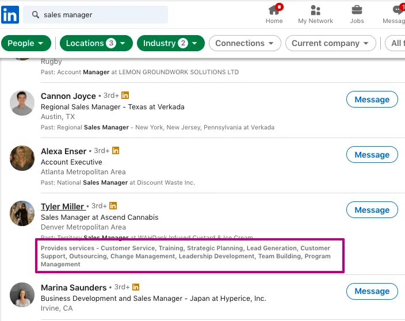Open Alexa Enser's profile name link
405x321 pixels.
63,151
